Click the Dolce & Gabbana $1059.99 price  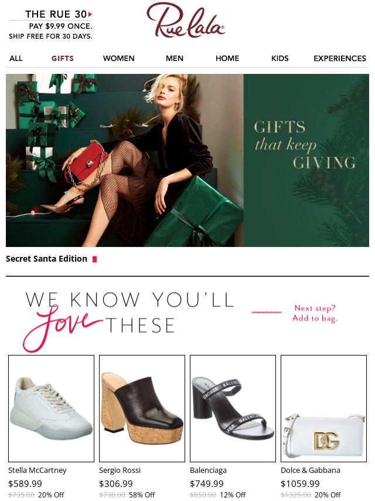click(300, 484)
